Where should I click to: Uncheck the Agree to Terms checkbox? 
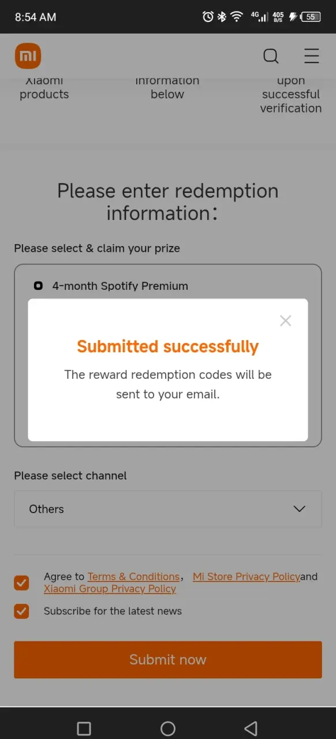[21, 583]
